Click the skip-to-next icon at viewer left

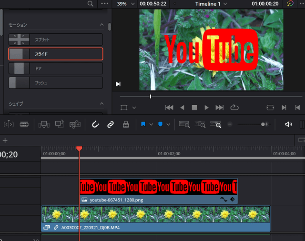(118, 84)
